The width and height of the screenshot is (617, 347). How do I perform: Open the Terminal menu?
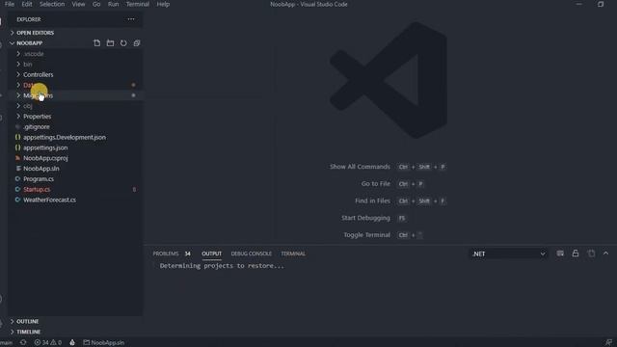(x=138, y=4)
